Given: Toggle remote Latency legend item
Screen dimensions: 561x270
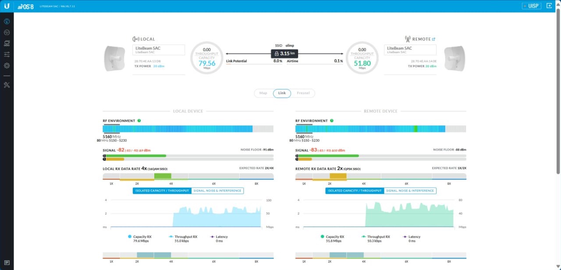Looking at the screenshot, I should click(412, 238).
